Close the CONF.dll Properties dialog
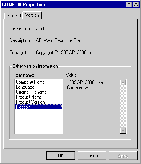This screenshot has width=141, height=164. (x=136, y=5)
